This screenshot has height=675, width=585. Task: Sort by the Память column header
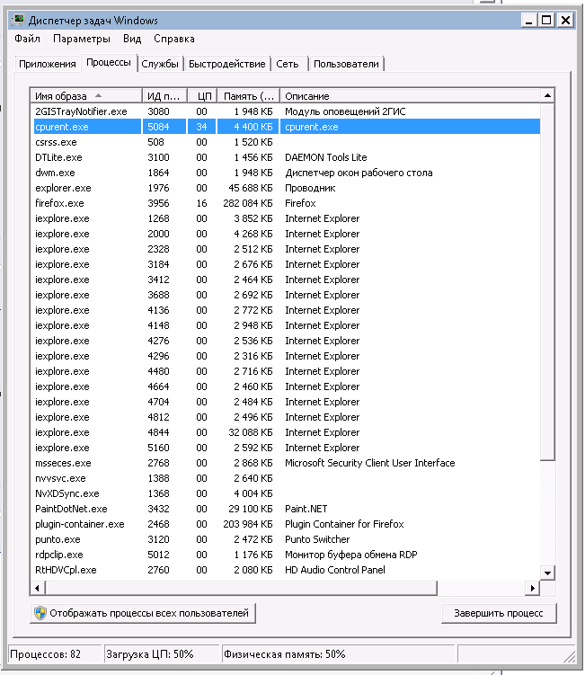pyautogui.click(x=248, y=95)
